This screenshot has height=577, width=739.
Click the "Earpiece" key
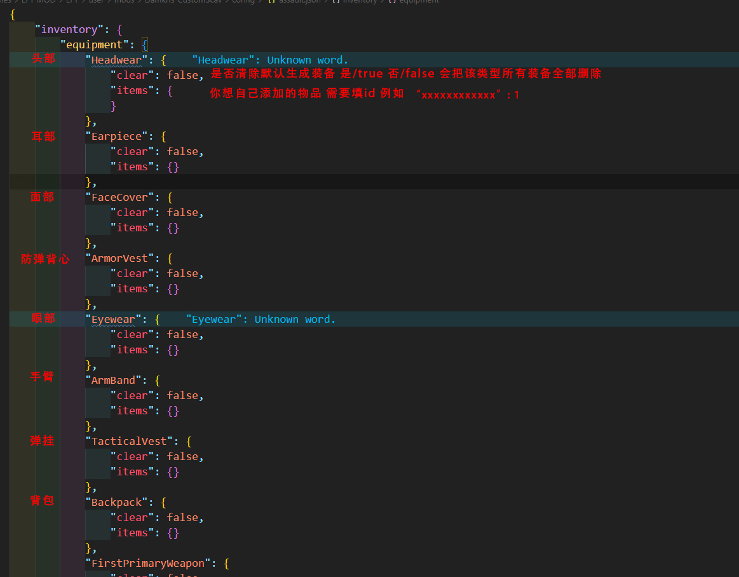coord(116,137)
